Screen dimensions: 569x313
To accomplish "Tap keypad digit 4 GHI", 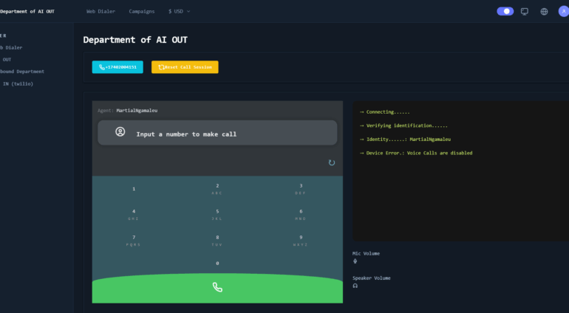I will pos(134,214).
